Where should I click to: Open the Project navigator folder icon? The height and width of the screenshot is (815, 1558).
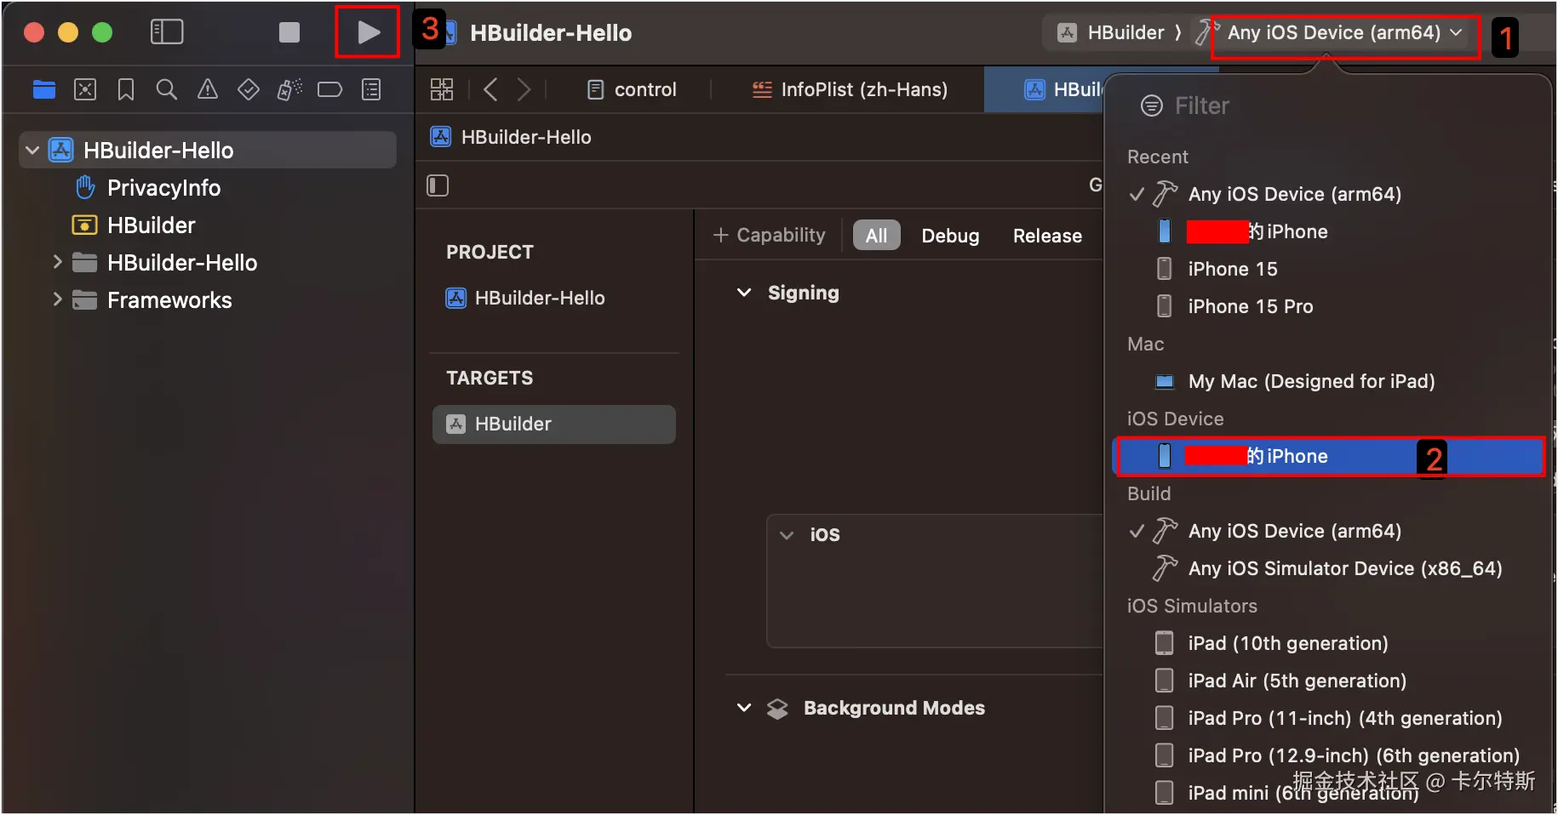pyautogui.click(x=44, y=89)
